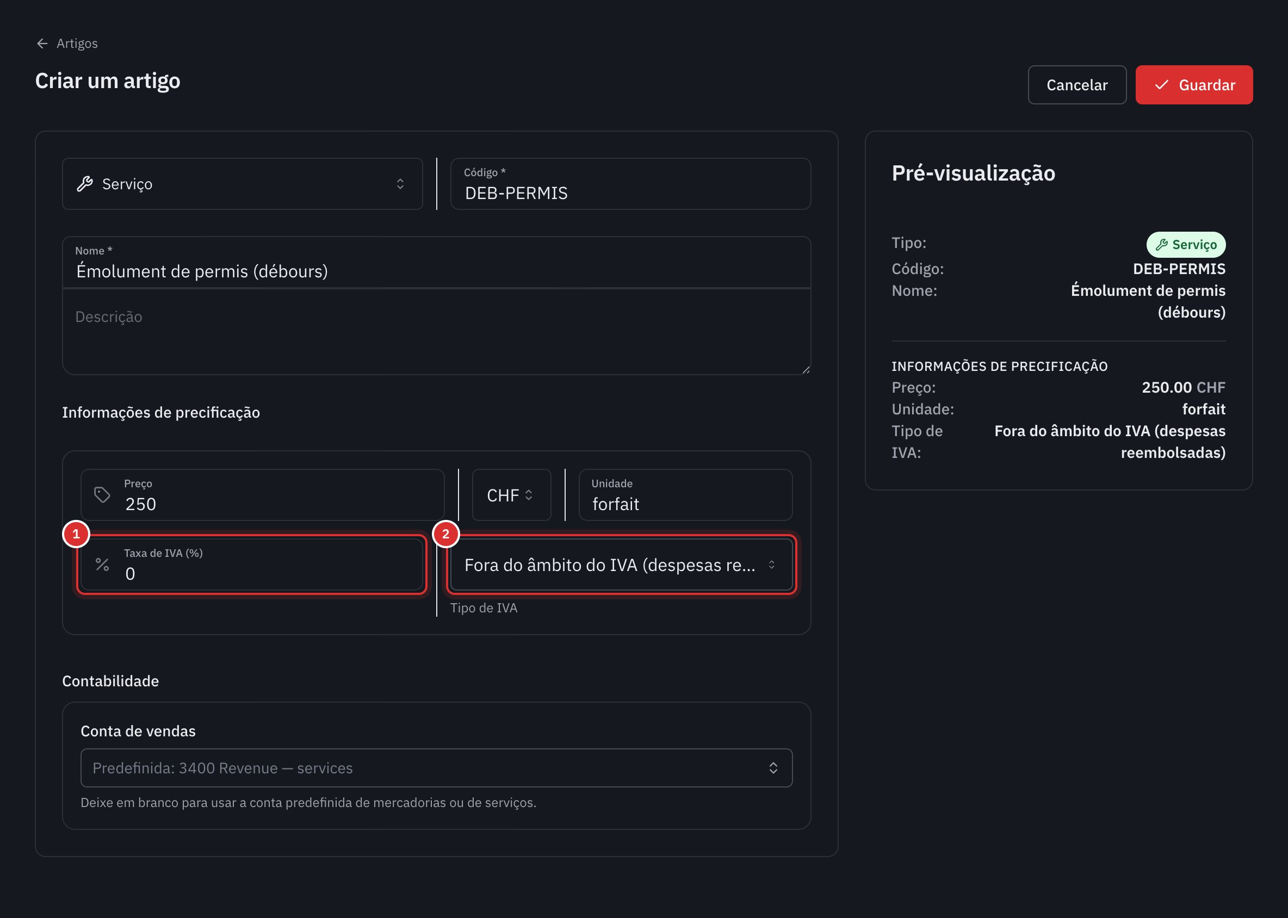1288x918 pixels.
Task: Click the Criar um artigo title
Action: (108, 81)
